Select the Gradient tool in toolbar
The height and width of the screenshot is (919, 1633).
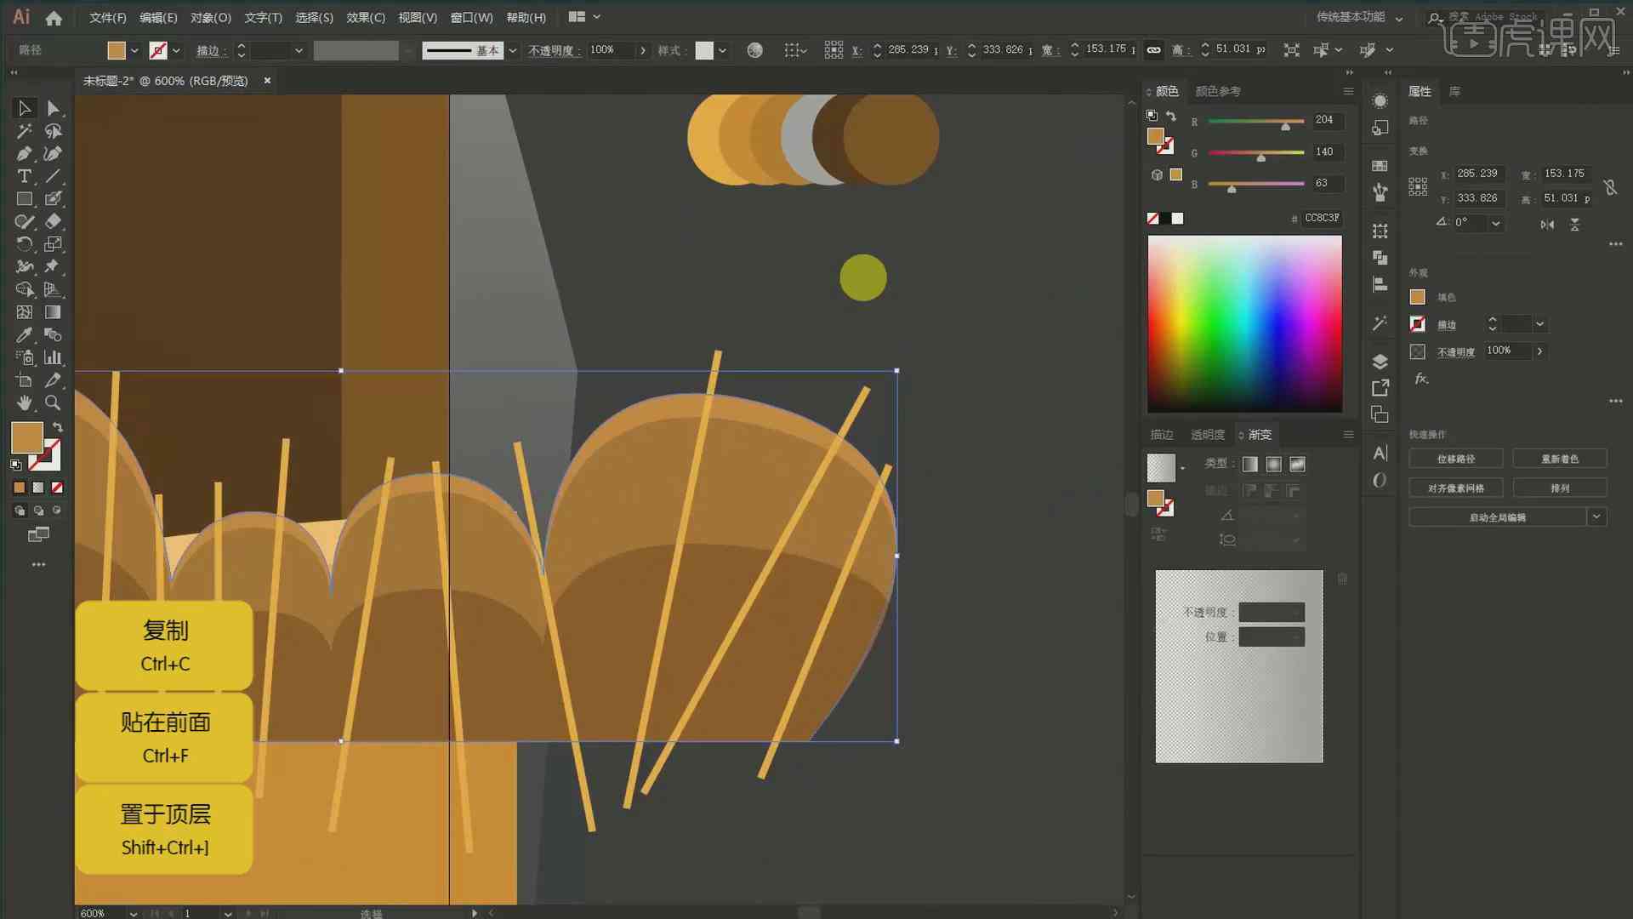click(x=53, y=312)
